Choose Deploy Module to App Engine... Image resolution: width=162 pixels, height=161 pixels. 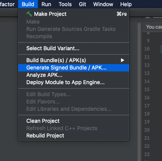pos(73,82)
